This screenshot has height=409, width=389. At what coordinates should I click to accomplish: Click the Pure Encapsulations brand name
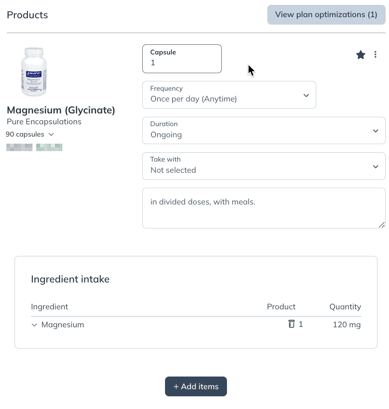click(44, 122)
